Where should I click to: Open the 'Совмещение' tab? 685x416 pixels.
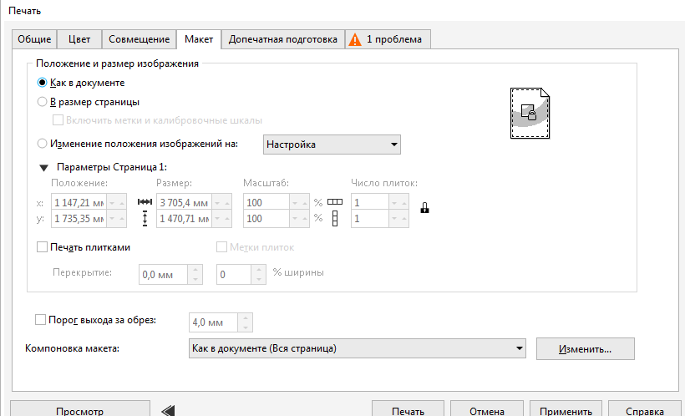[x=139, y=39]
